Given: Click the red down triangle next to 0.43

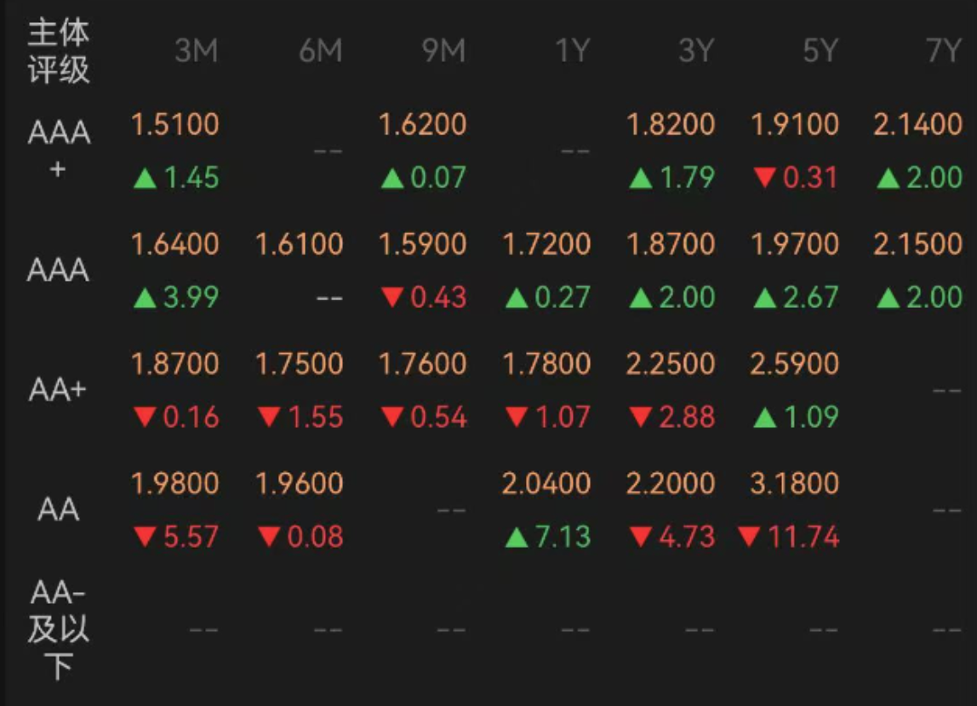Looking at the screenshot, I should tap(392, 299).
